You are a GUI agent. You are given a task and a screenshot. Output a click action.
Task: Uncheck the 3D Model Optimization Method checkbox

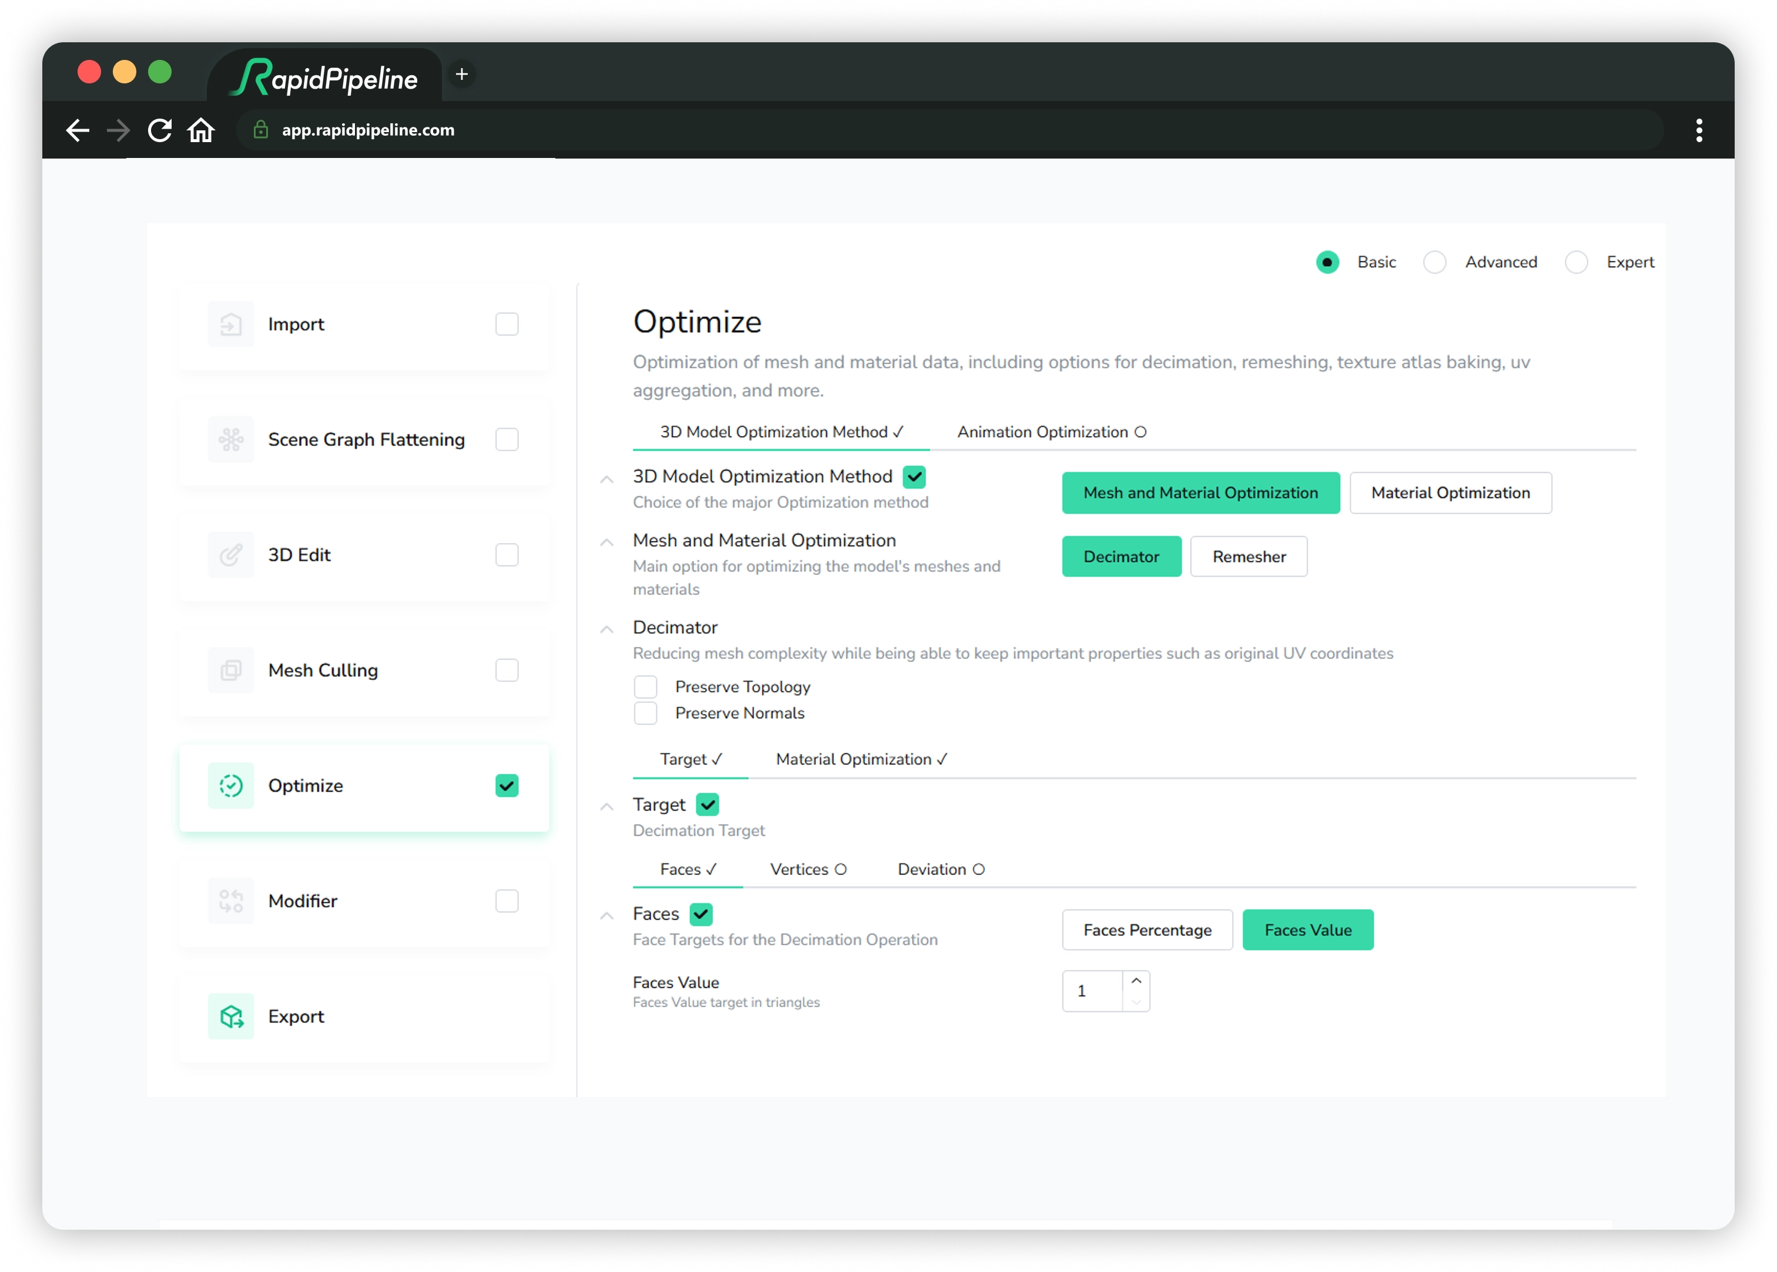point(914,477)
